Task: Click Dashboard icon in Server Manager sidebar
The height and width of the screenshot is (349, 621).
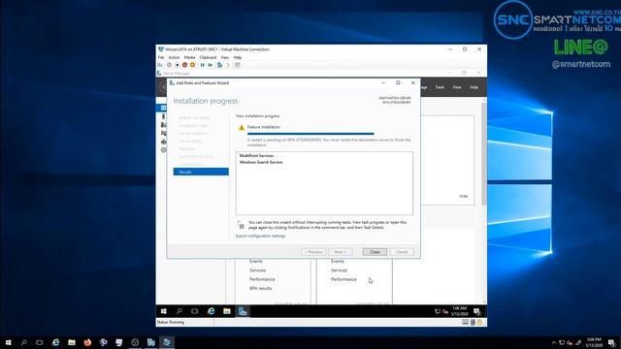Action: click(163, 108)
